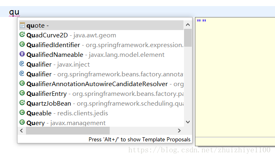This screenshot has height=158, width=275.
Task: Click the interface icon beside QualifiedNameable
Action: [22, 54]
